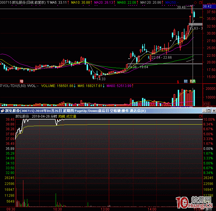Minimize the intraday popup window
This screenshot has width=216, height=211.
pos(204,111)
